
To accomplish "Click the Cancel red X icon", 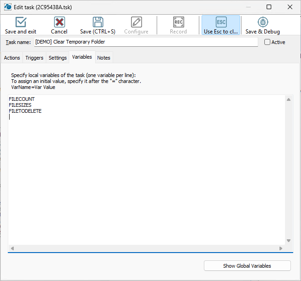I will pyautogui.click(x=59, y=22).
